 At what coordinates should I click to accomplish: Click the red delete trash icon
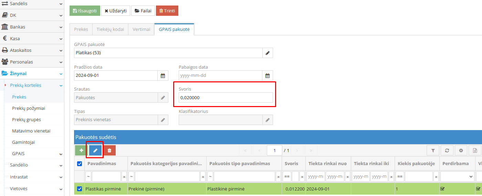[109, 150]
